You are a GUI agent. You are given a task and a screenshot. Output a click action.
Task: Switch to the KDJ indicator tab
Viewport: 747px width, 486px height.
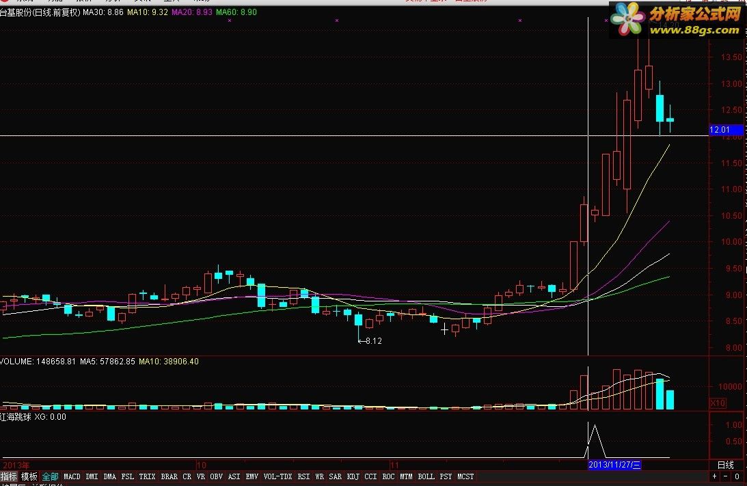click(353, 476)
